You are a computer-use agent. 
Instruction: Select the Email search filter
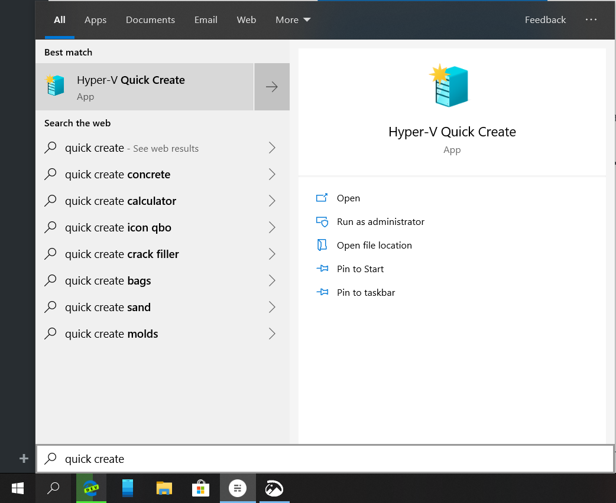206,19
